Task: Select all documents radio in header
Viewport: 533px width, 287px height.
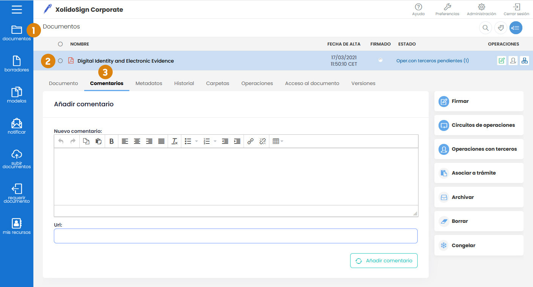Action: pyautogui.click(x=60, y=44)
